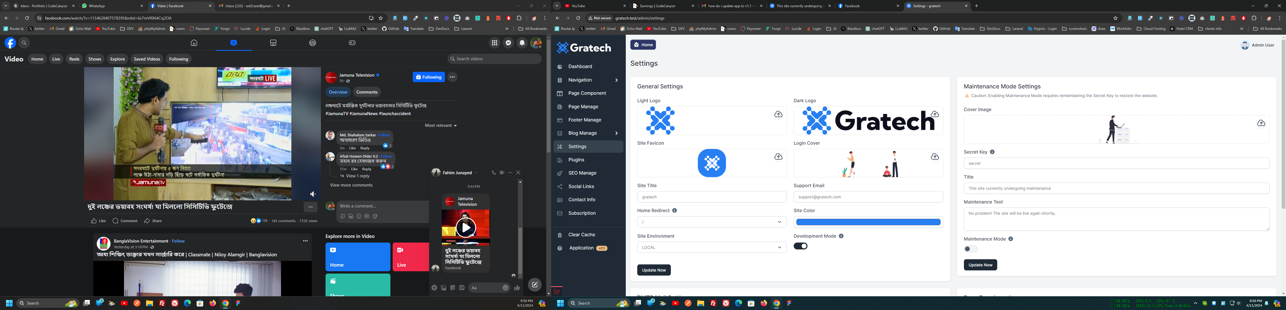Screen dimensions: 1286x310
Task: Disable the Development Mode switch
Action: 800,246
